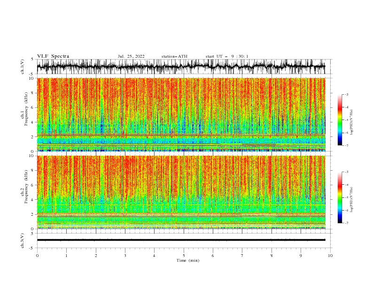Click the "ch.1(V)" waveform axis label
Image resolution: width=372 pixels, height=287 pixels.
click(x=23, y=67)
